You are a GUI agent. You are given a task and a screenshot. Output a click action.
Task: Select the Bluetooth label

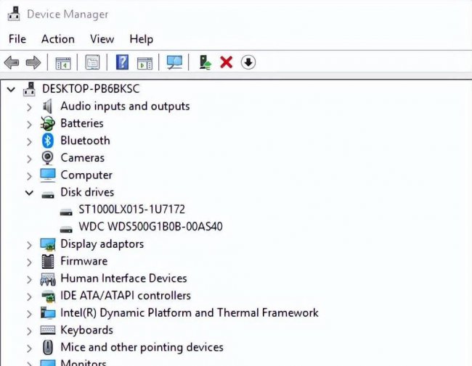(86, 141)
